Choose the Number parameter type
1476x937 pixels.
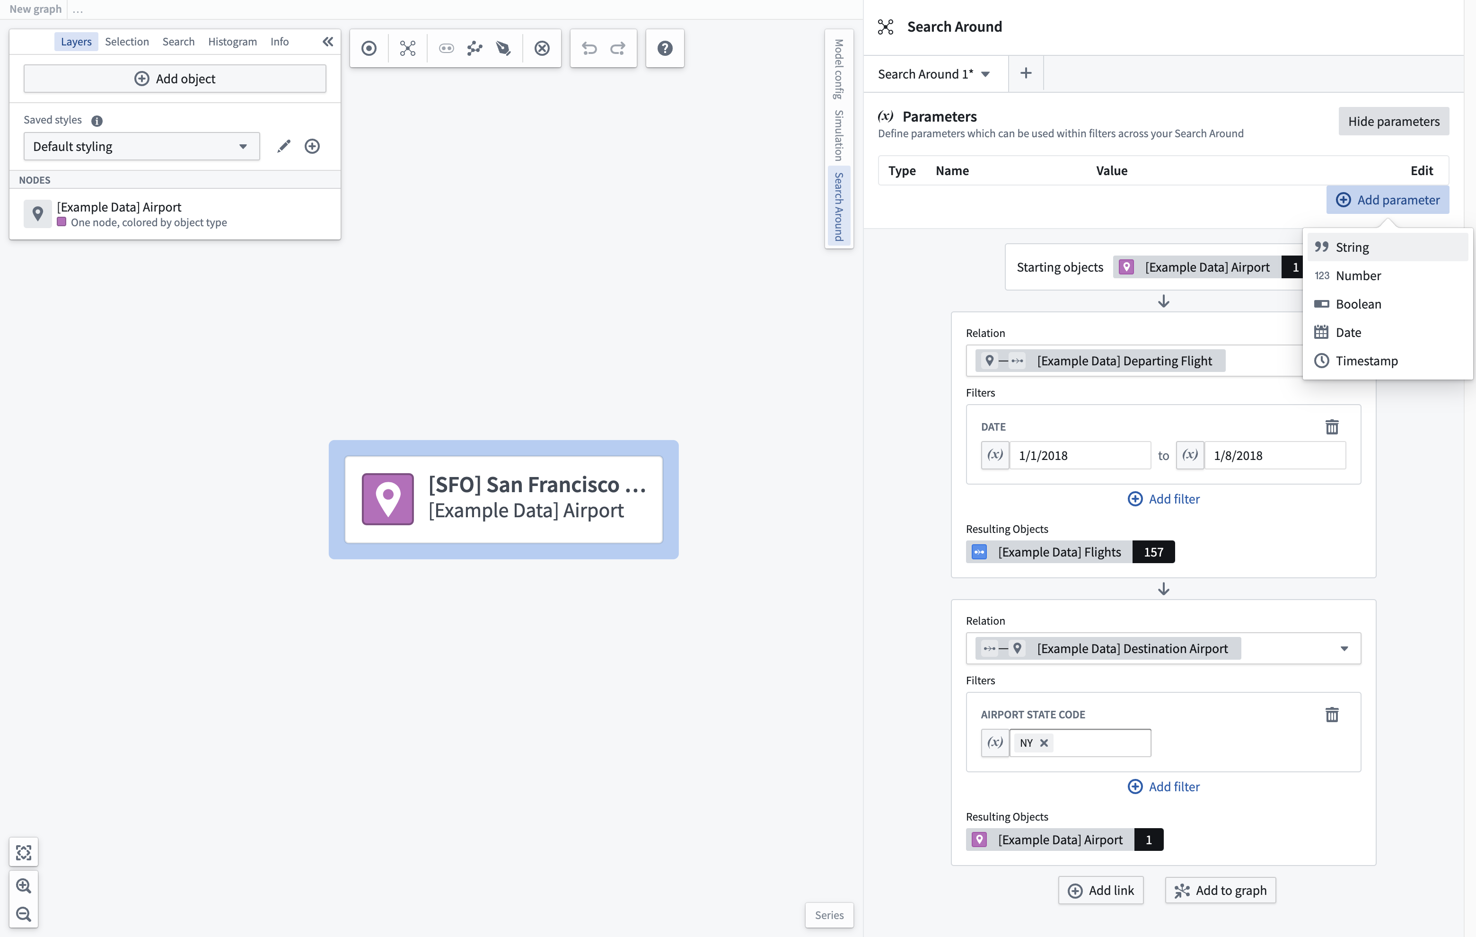1388,276
